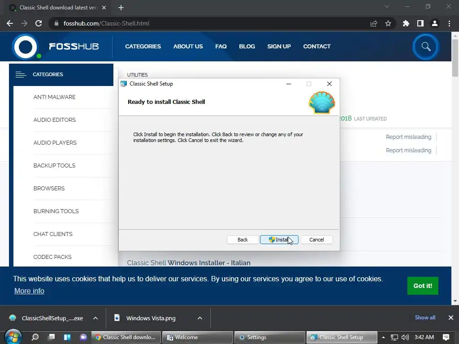Open the Widgets taskbar icon

67,337
